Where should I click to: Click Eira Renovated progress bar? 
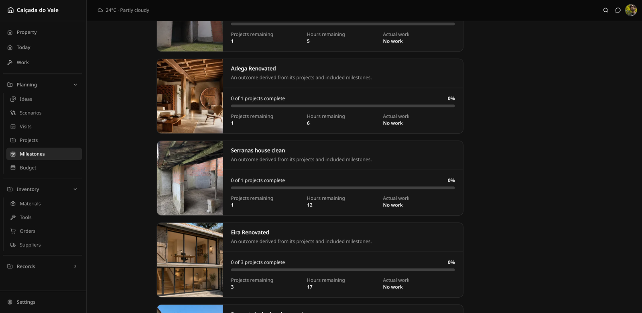pos(343,270)
